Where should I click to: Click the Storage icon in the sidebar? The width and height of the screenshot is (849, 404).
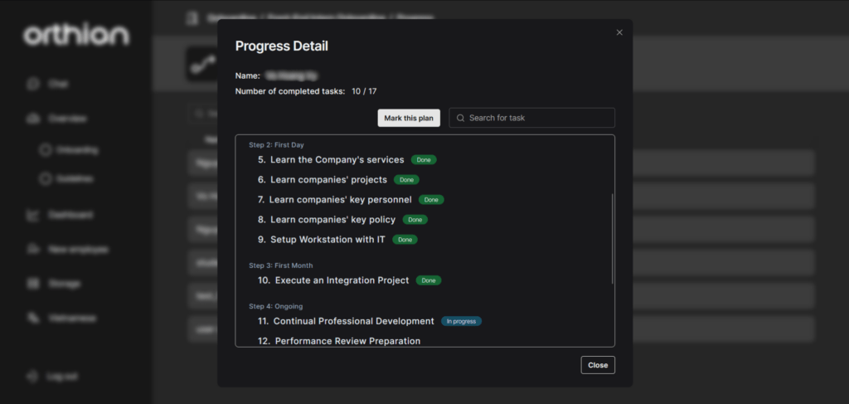coord(33,284)
